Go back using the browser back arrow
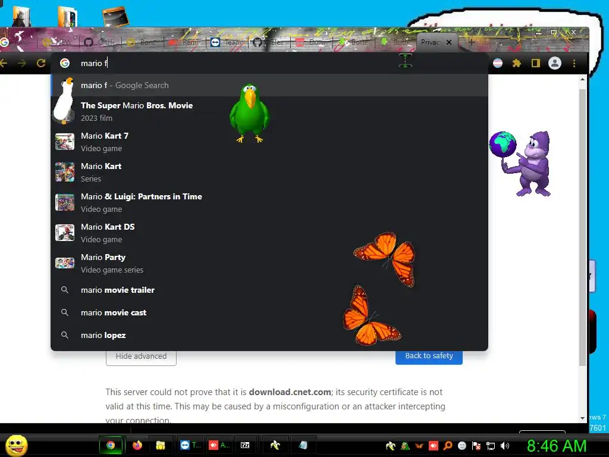This screenshot has height=457, width=609. click(x=4, y=63)
